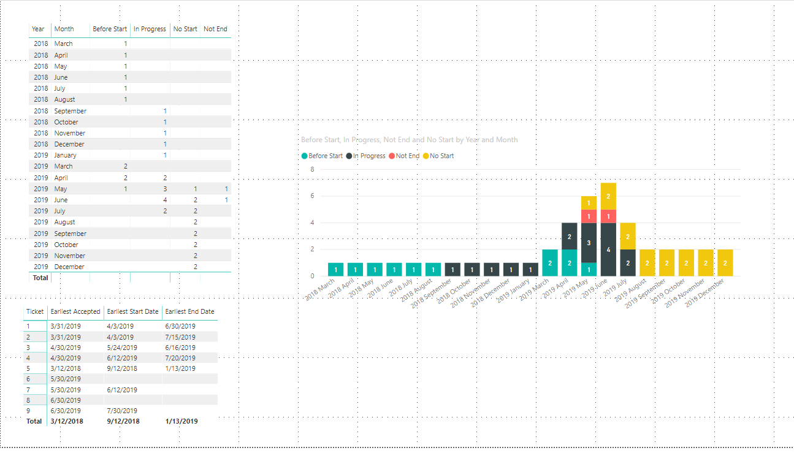Image resolution: width=794 pixels, height=453 pixels.
Task: Click the "November" cell in the 2018 matrix row
Action: pyautogui.click(x=70, y=133)
